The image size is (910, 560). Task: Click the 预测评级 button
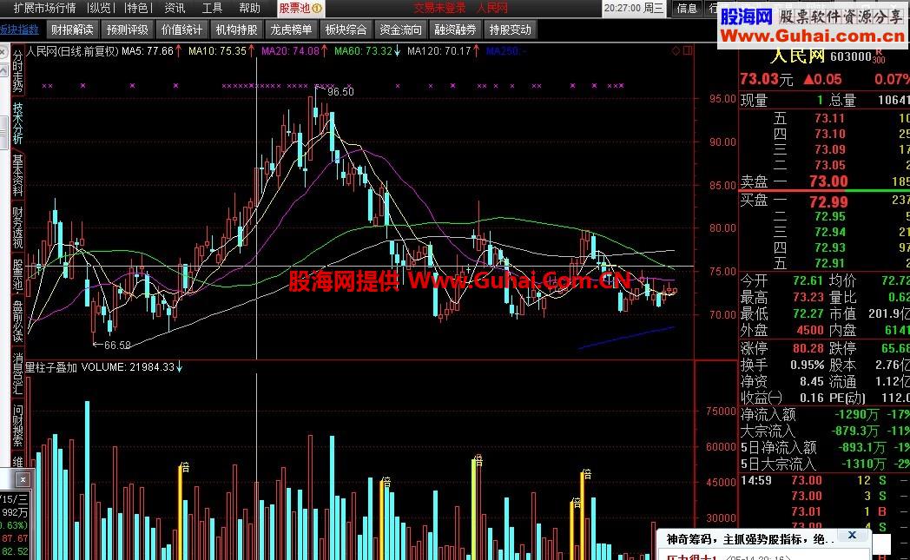tap(127, 30)
